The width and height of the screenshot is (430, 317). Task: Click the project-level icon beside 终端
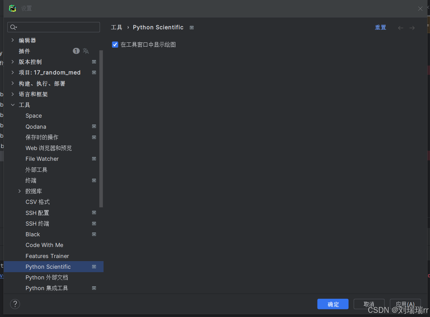(94, 180)
